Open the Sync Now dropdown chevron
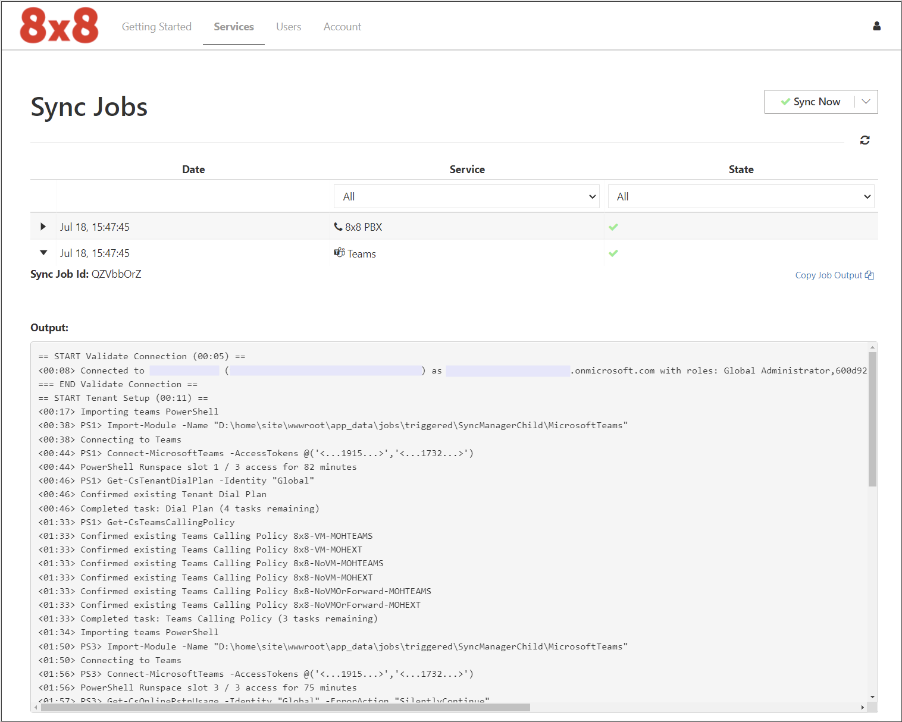The width and height of the screenshot is (902, 722). coord(865,101)
